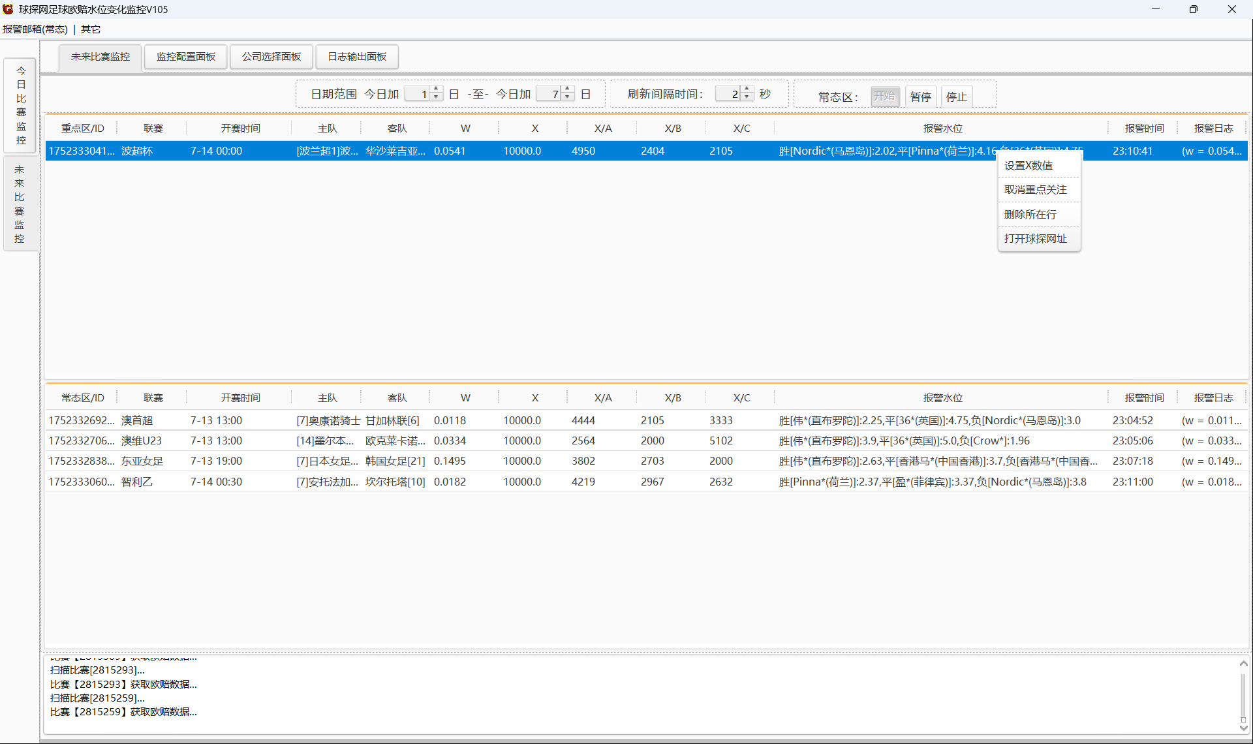1253x744 pixels.
Task: Click log panel scrollbar up arrow
Action: 1243,663
